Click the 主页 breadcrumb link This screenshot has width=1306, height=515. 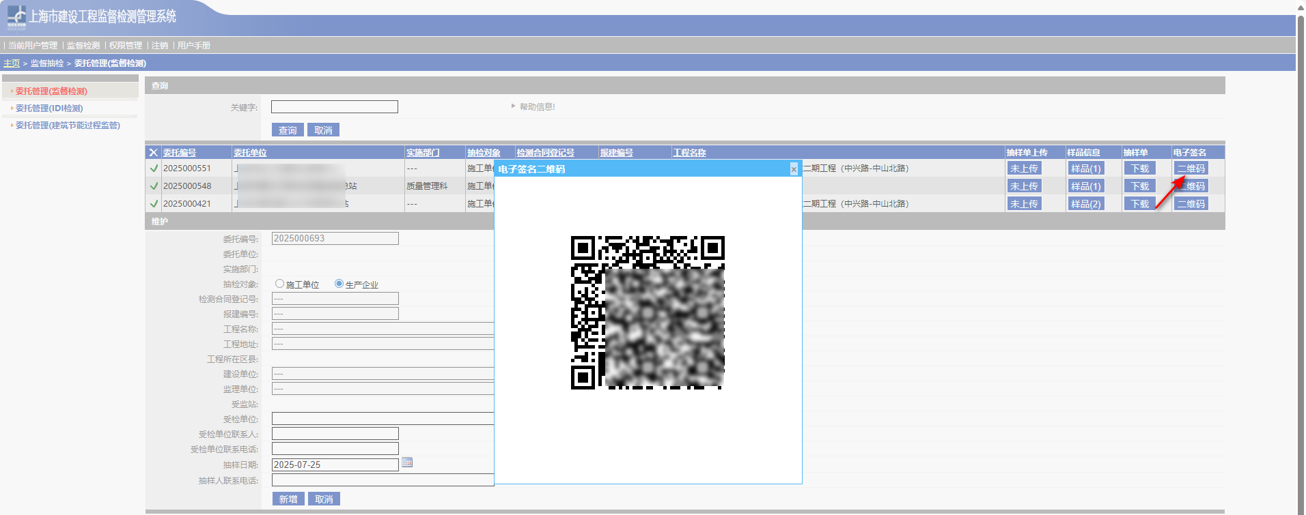coord(12,63)
